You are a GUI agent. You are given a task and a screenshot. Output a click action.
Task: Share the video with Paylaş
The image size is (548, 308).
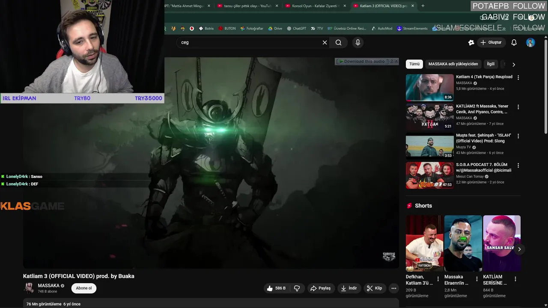[320, 288]
